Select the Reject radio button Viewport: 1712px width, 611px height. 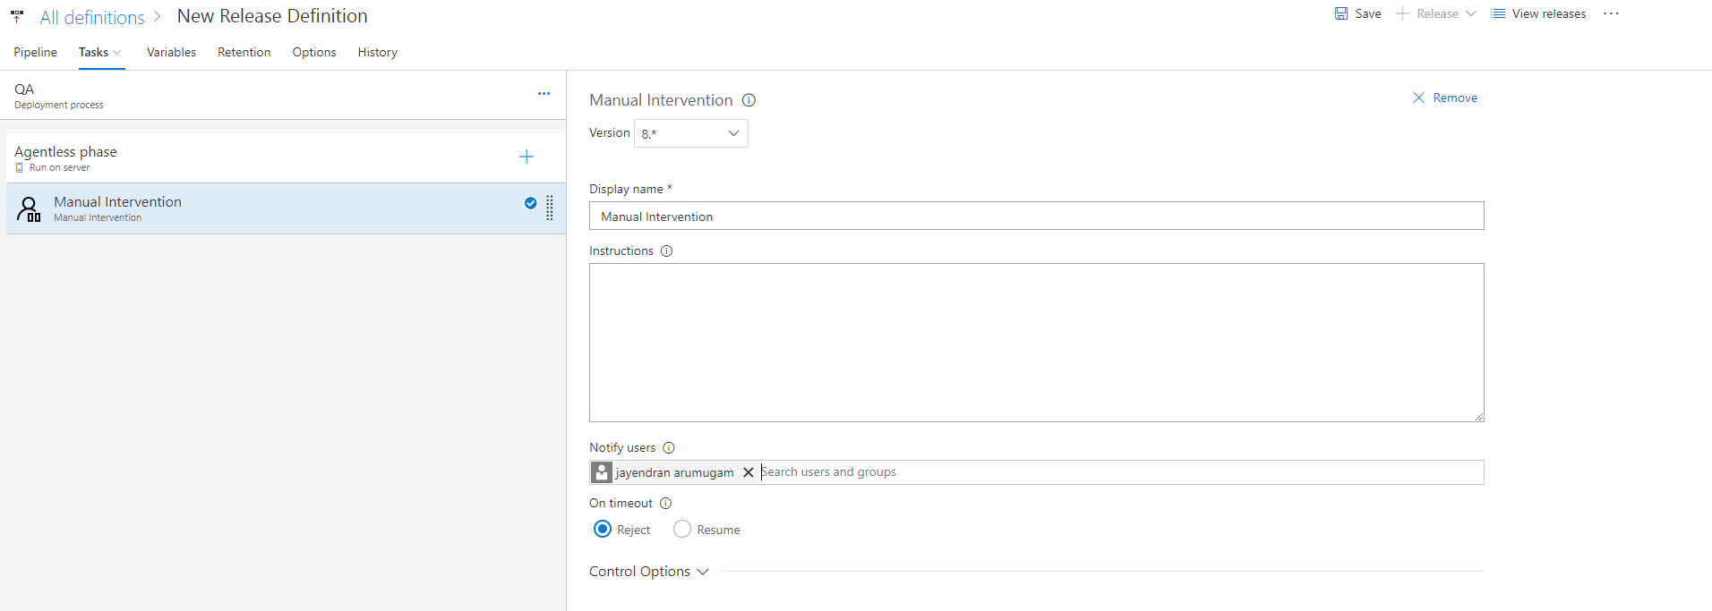603,530
